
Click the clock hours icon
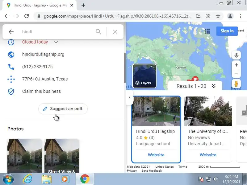pos(11,42)
